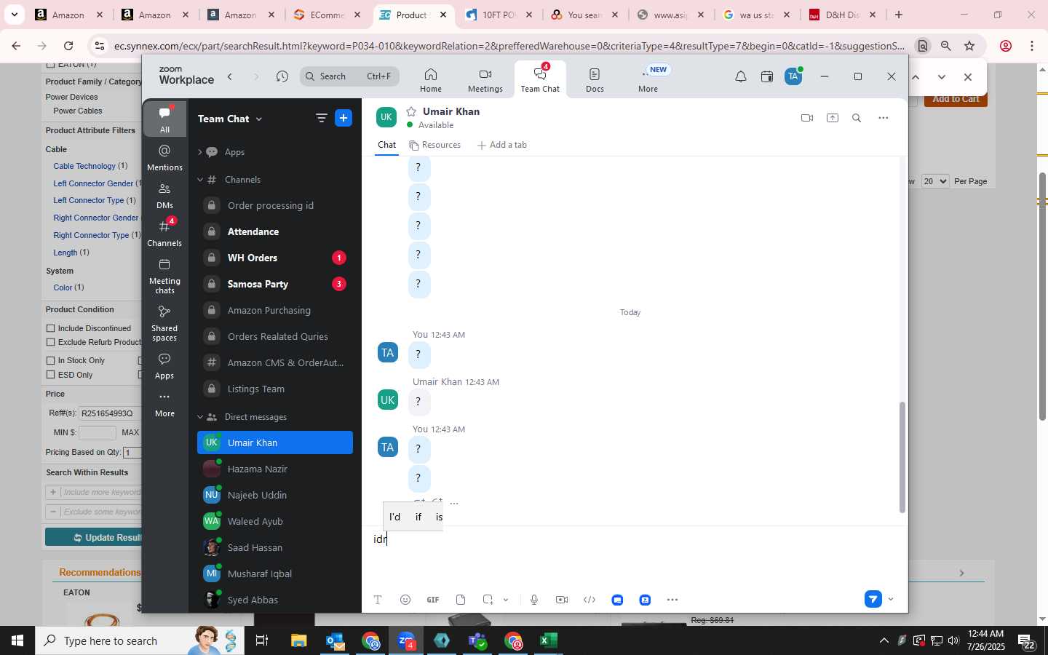Check In Stock Only checkbox
Screen dimensions: 1048x655
[x=51, y=360]
